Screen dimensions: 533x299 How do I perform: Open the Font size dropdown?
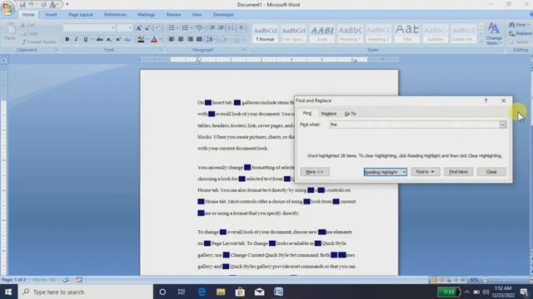(130, 27)
